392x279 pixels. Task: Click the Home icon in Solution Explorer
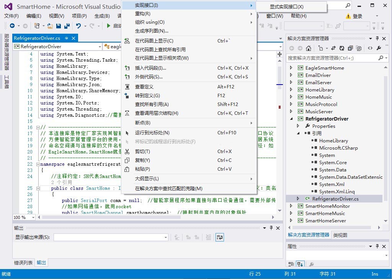pyautogui.click(x=309, y=48)
